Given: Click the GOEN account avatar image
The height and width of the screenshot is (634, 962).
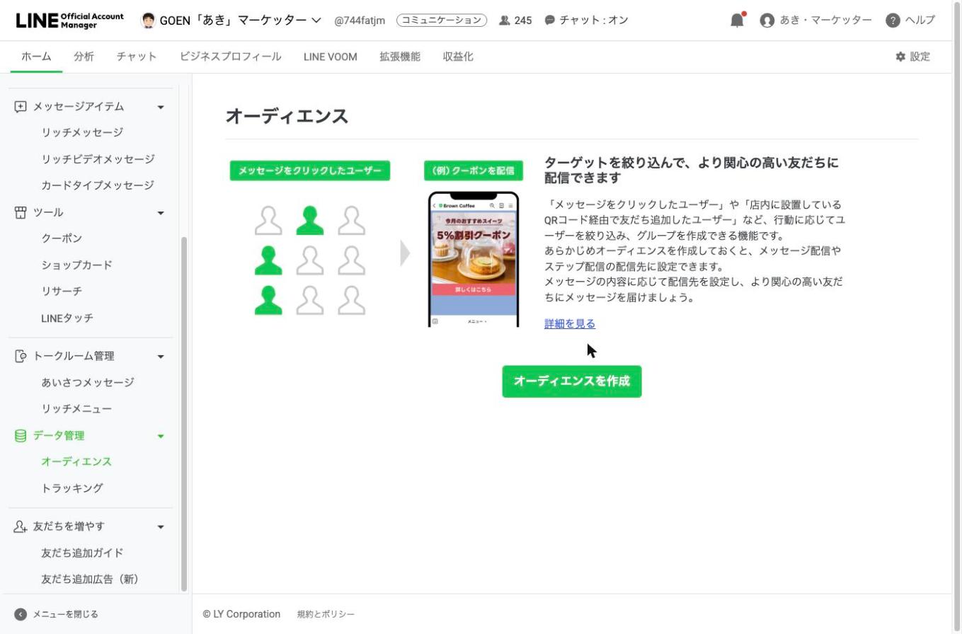Looking at the screenshot, I should pyautogui.click(x=148, y=20).
